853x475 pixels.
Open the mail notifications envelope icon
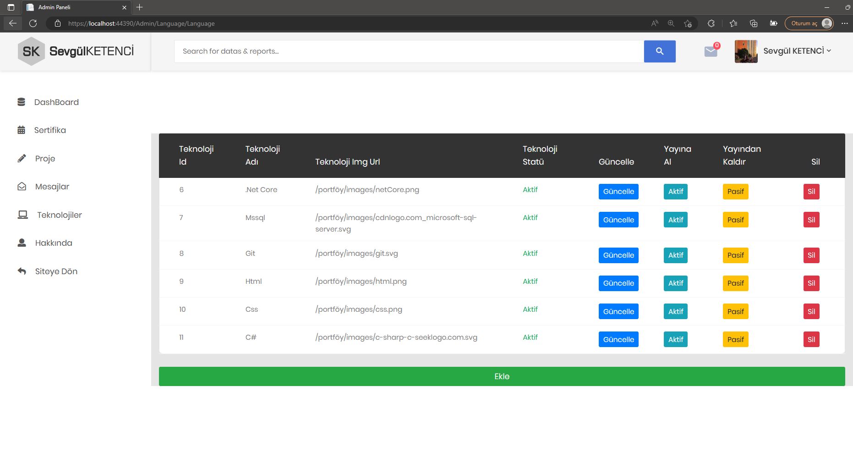coord(711,51)
